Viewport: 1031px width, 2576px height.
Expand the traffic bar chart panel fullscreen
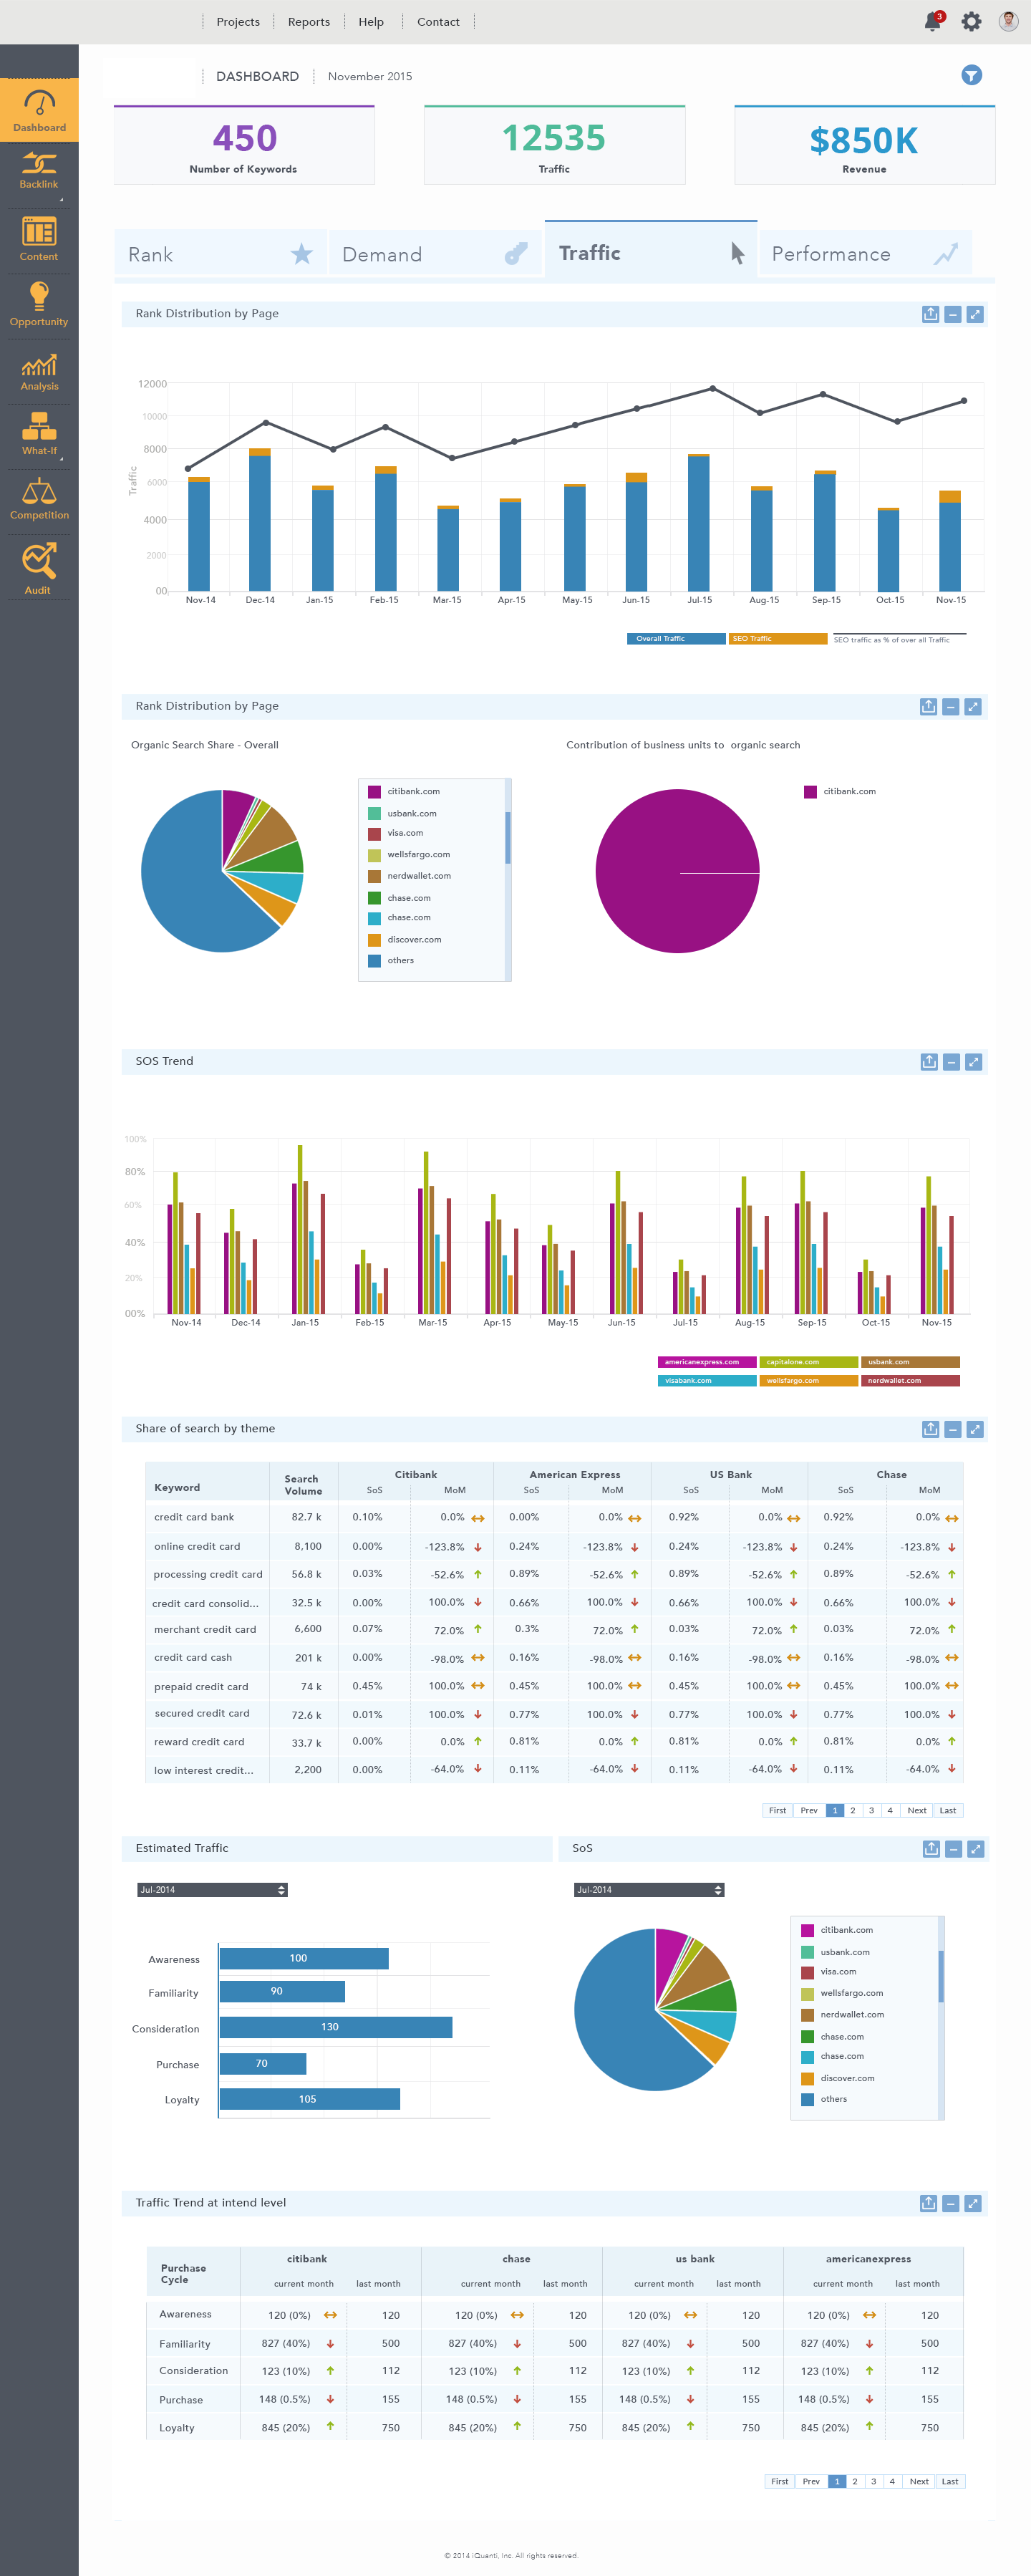click(975, 314)
